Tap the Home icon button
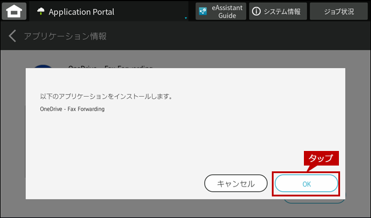This screenshot has width=371, height=218. [x=14, y=11]
